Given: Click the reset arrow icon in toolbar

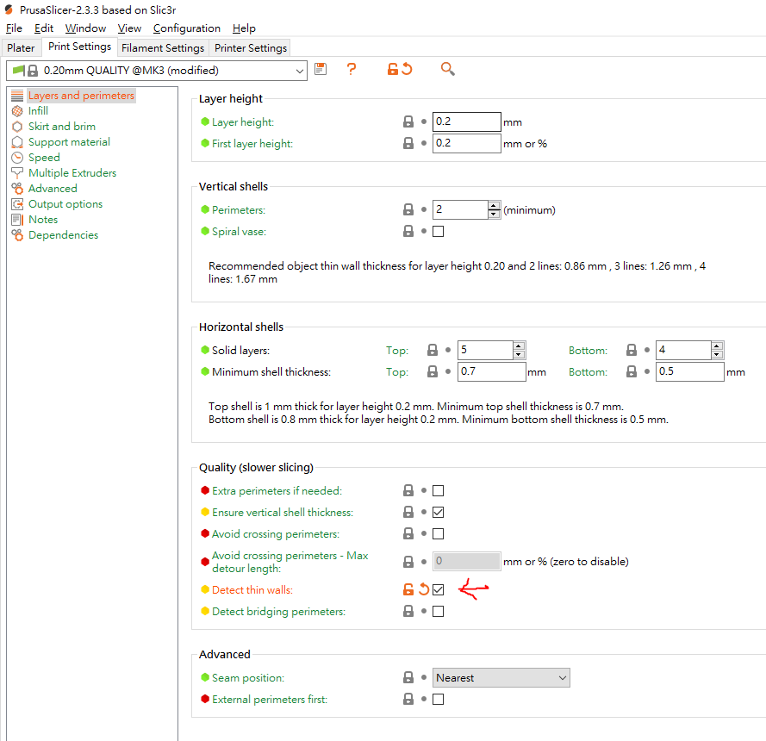Looking at the screenshot, I should click(407, 69).
